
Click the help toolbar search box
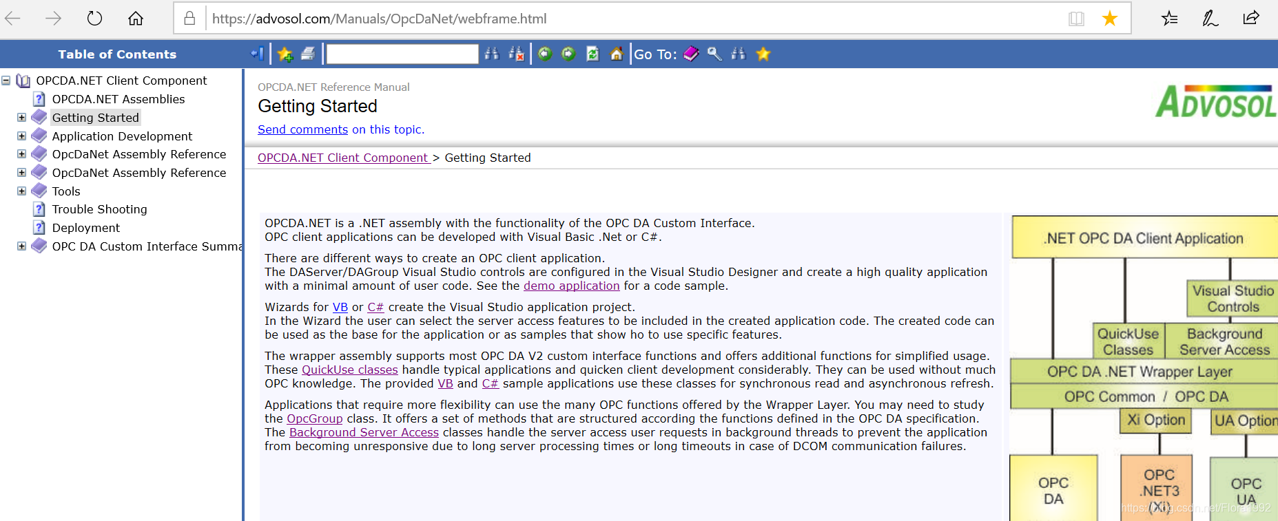click(402, 54)
